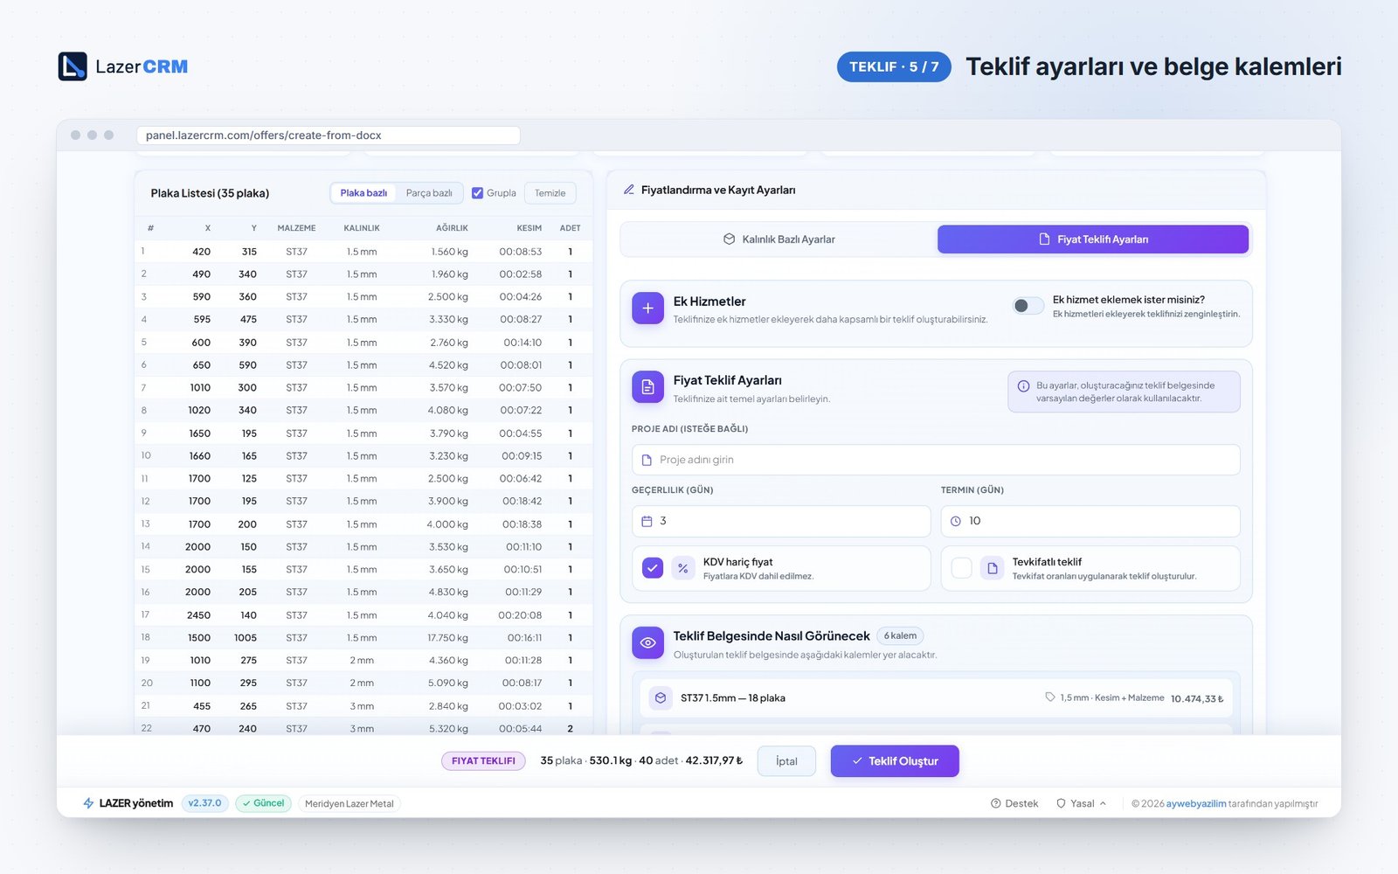1398x874 pixels.
Task: Select the Fiyat Teklifi Ayarları tab
Action: point(1093,239)
